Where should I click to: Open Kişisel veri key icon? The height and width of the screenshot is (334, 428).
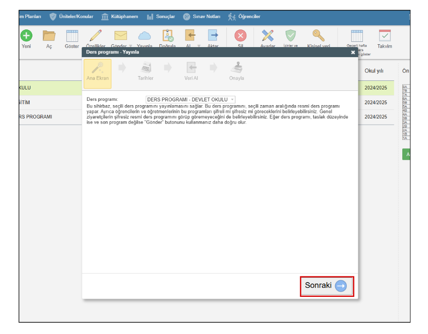[318, 36]
